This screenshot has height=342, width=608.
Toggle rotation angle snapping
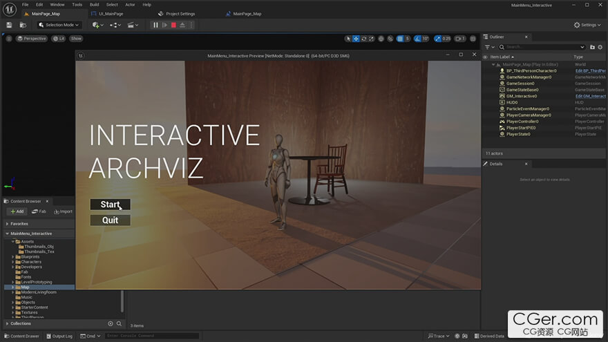click(417, 39)
